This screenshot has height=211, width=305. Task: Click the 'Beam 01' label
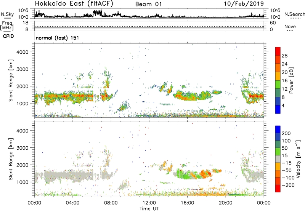[x=148, y=4]
